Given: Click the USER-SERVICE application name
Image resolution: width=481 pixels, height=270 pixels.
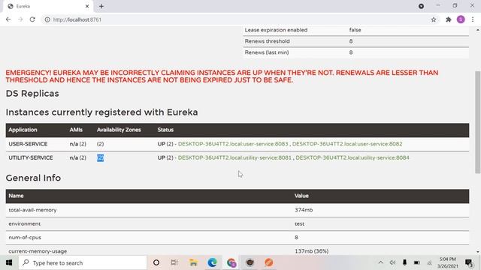Looking at the screenshot, I should (28, 144).
